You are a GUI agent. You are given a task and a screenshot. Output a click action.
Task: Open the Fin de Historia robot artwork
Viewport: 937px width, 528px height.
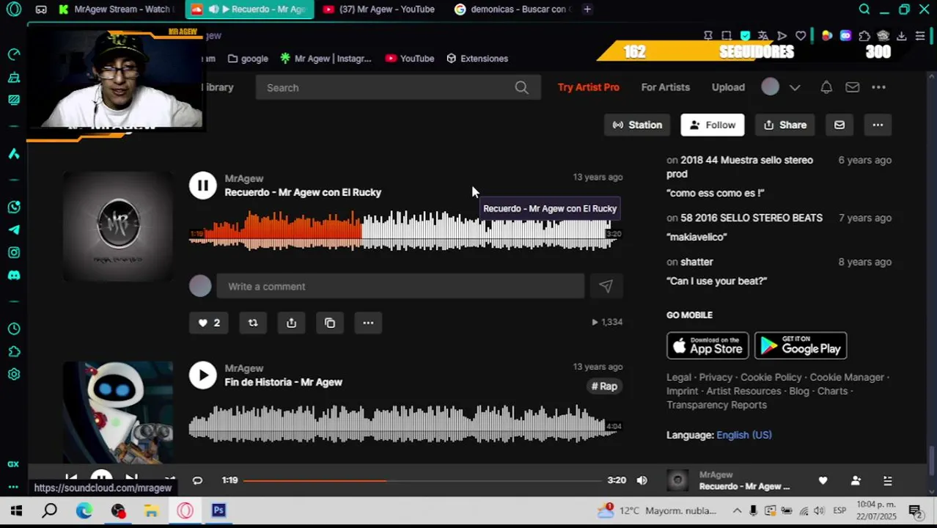(118, 412)
